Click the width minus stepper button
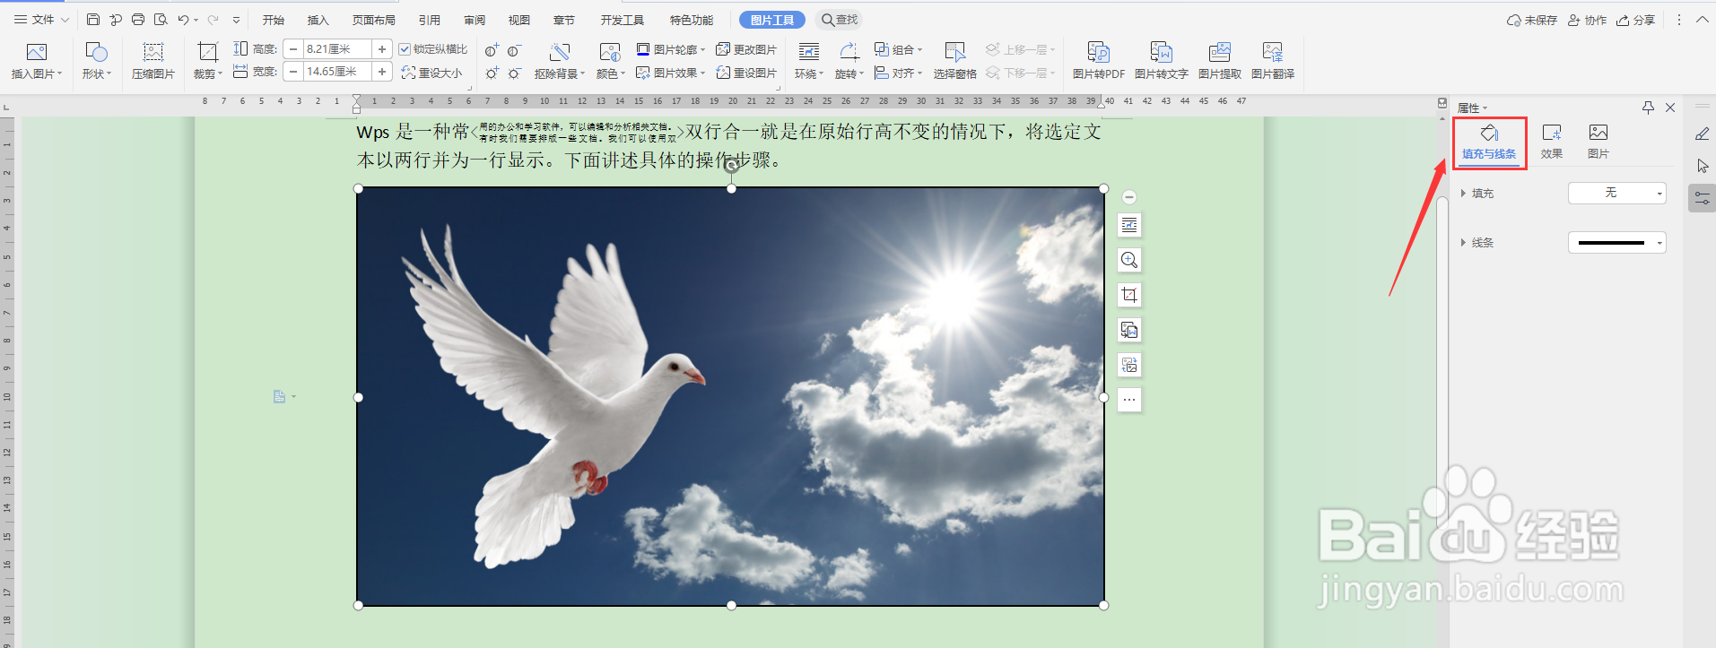 [293, 72]
